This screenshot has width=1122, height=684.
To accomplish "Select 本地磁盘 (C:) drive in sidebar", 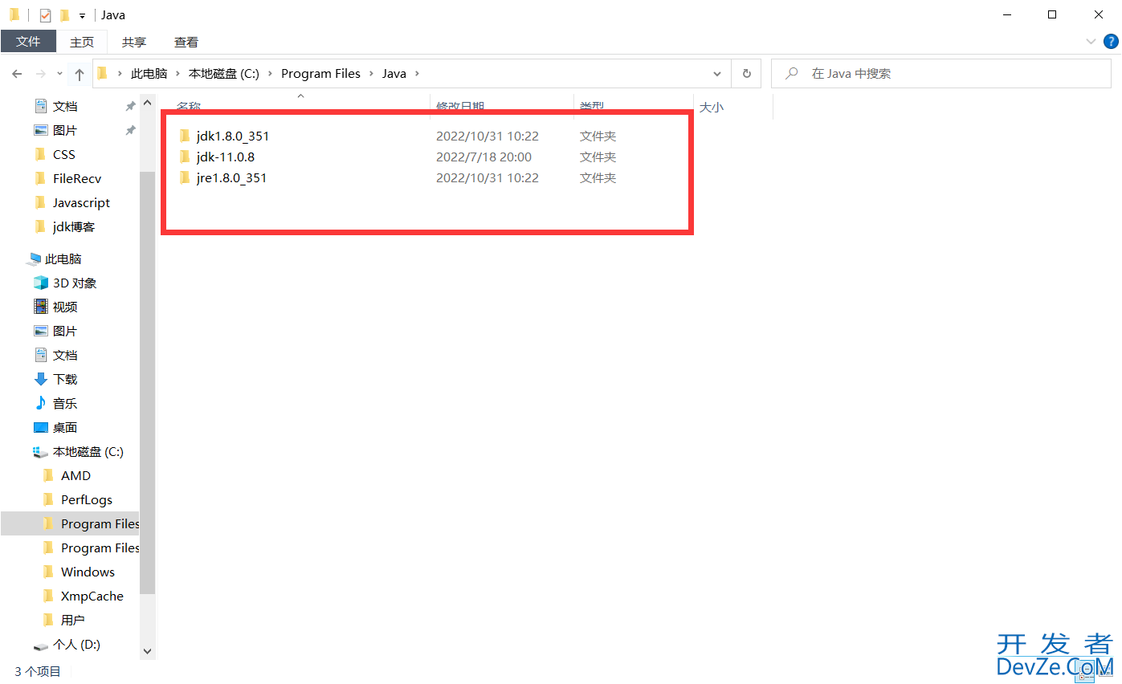I will point(88,451).
